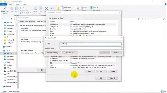The width and height of the screenshot is (167, 93).
Task: Select Desktop under Quick access
Action: 9,22
